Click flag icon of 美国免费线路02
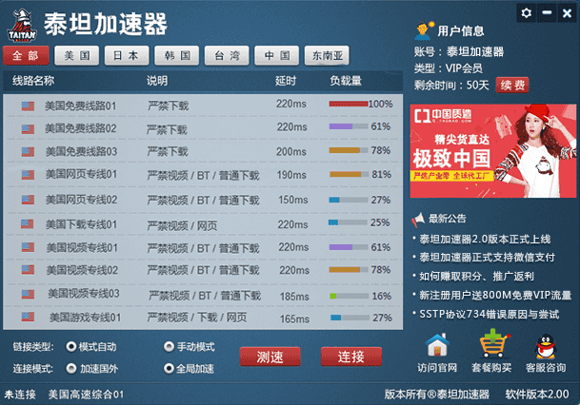The image size is (580, 405). tap(28, 129)
